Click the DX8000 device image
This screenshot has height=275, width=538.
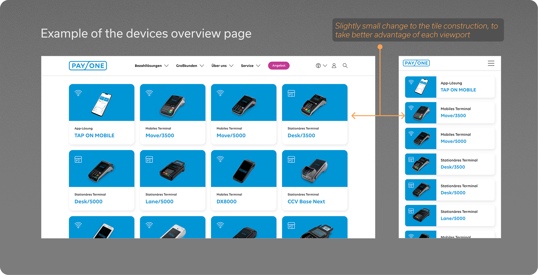click(x=244, y=171)
